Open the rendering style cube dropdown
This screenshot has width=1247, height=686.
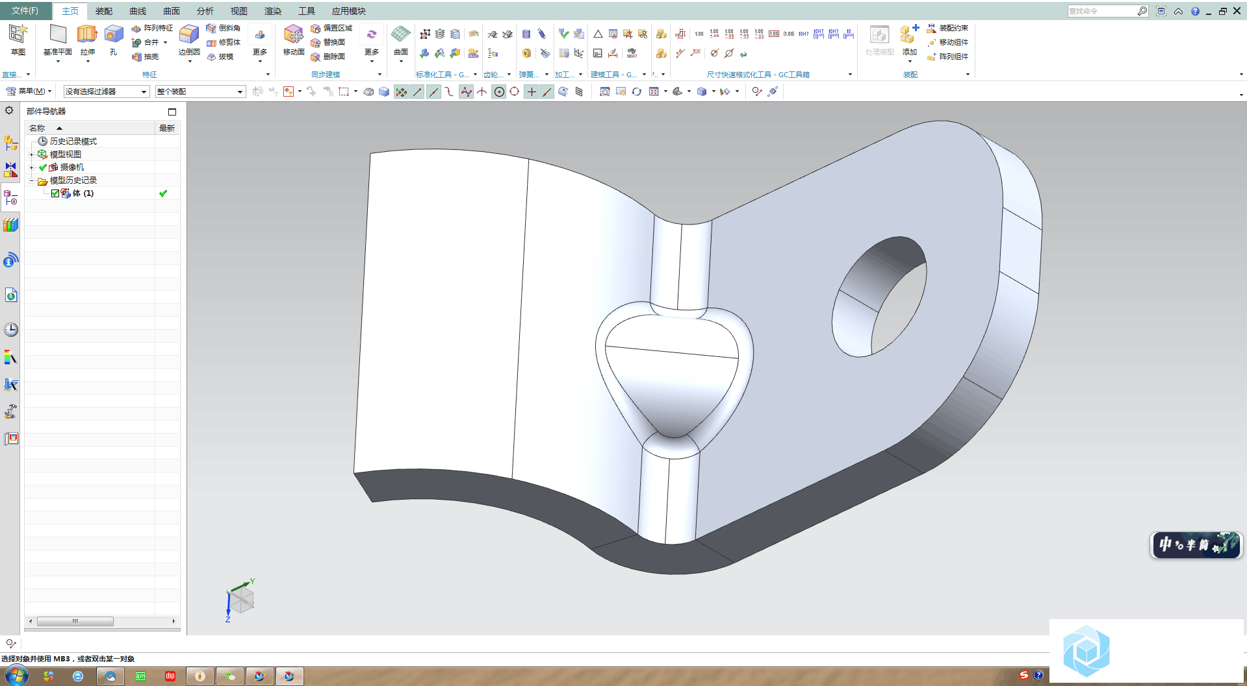[713, 92]
